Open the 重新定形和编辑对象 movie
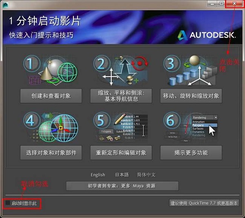This screenshot has width=245, height=218. click(121, 153)
